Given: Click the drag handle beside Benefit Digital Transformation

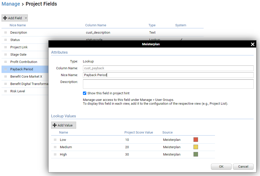Looking at the screenshot, I should [6, 84].
